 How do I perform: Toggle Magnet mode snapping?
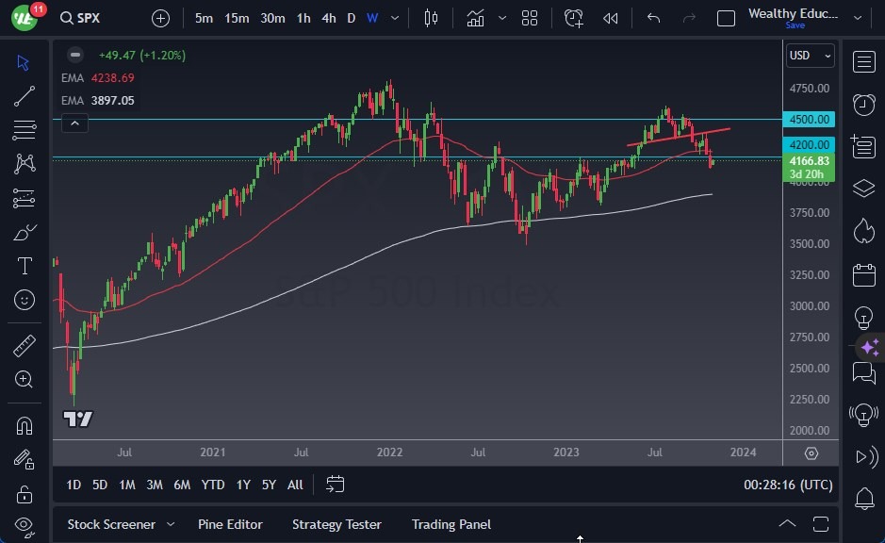(x=24, y=425)
